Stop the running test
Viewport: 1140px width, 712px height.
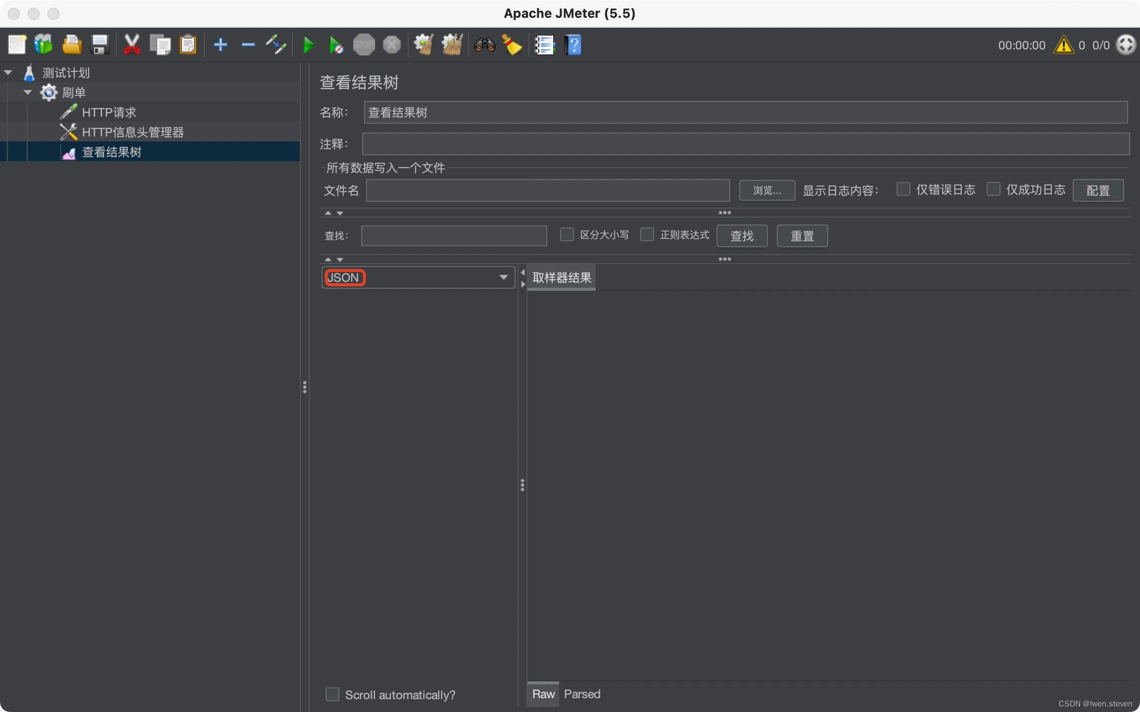tap(364, 45)
